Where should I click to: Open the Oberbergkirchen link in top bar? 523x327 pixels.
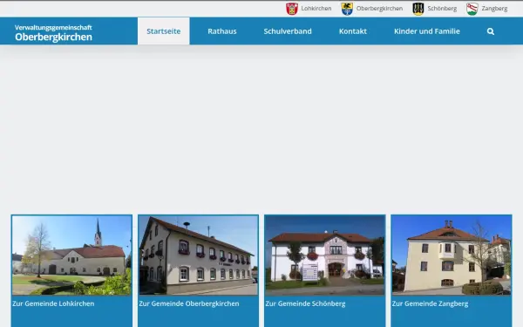pyautogui.click(x=379, y=9)
